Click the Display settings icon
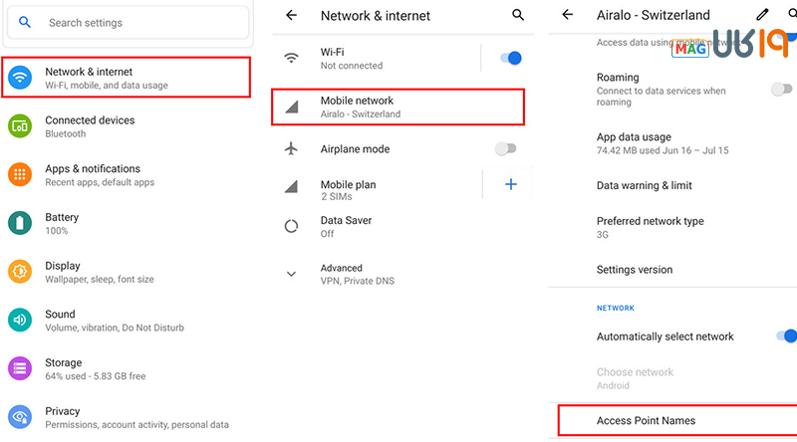This screenshot has height=442, width=797. point(20,272)
